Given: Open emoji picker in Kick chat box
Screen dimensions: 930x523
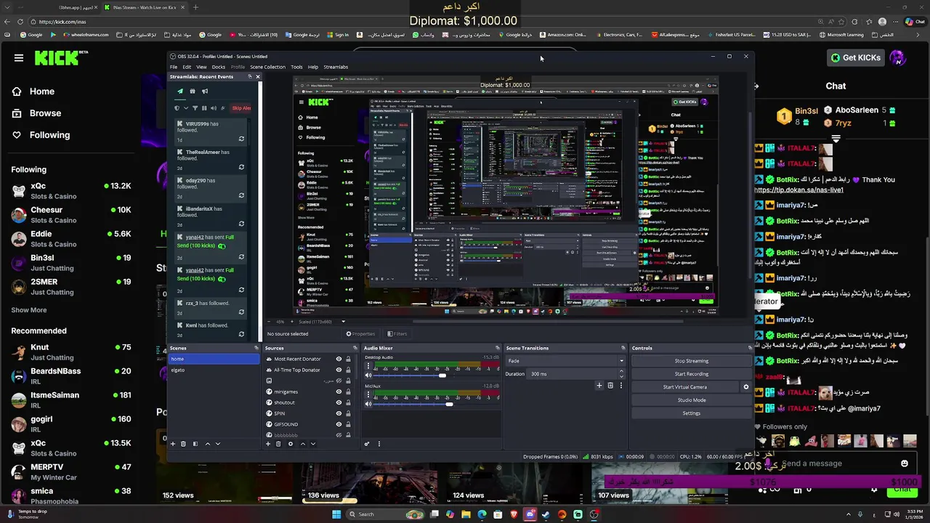Looking at the screenshot, I should point(905,463).
